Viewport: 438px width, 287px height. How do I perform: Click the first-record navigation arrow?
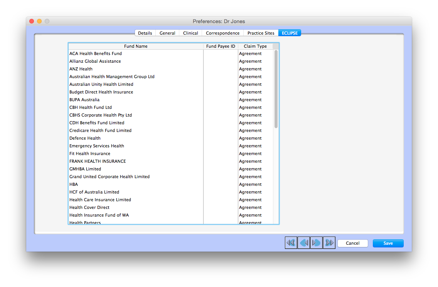[x=291, y=242]
